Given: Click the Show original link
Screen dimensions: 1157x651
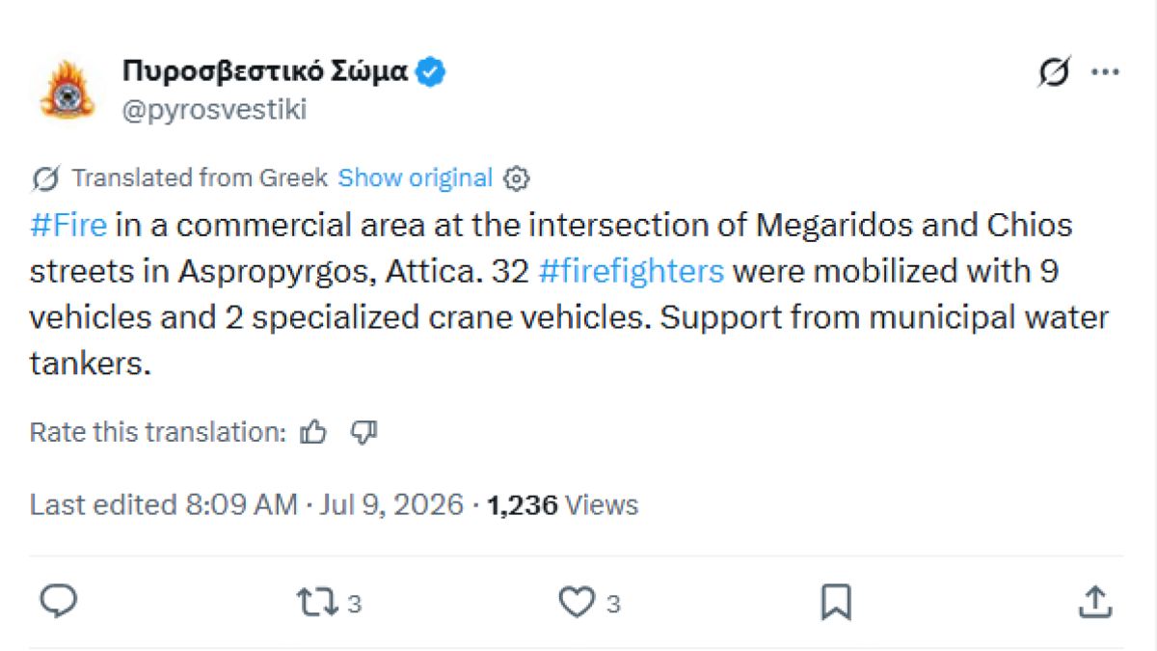Looking at the screenshot, I should (x=416, y=177).
